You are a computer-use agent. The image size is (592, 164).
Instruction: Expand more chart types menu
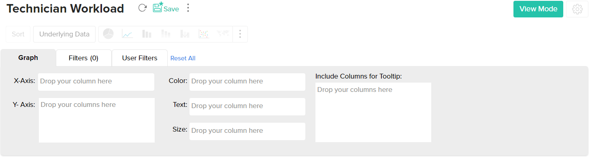[x=240, y=34]
